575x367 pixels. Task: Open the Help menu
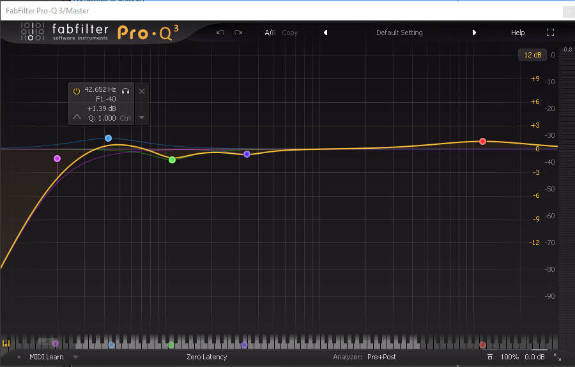click(x=517, y=33)
